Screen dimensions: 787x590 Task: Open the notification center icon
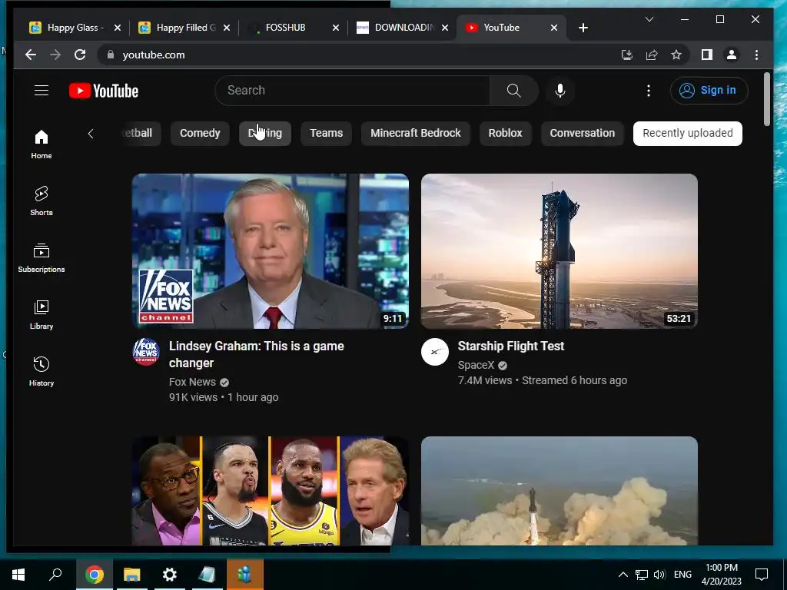(x=762, y=575)
